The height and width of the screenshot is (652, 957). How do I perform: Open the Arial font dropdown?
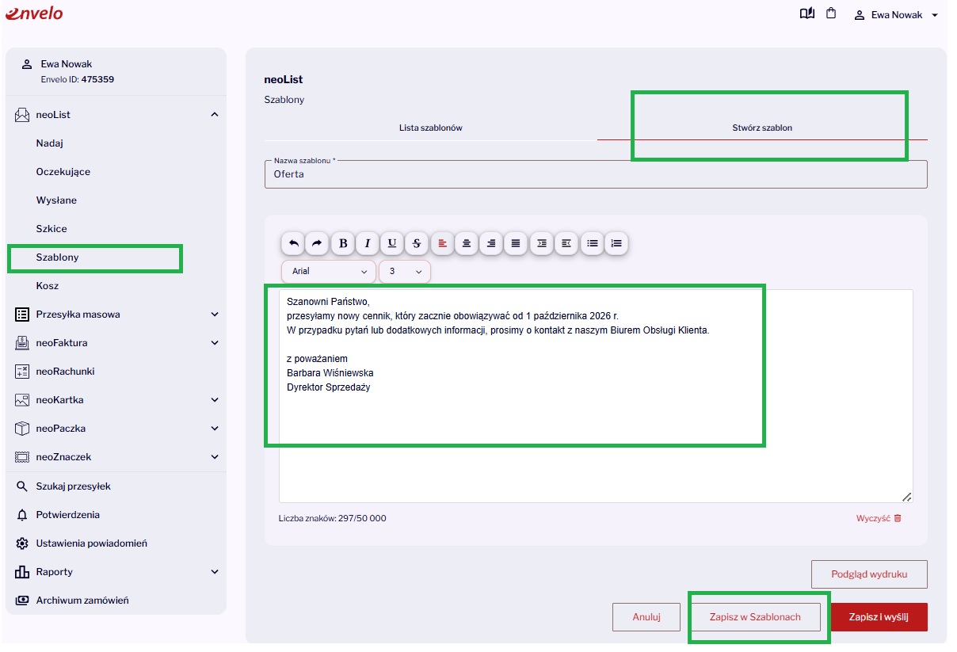pos(329,271)
